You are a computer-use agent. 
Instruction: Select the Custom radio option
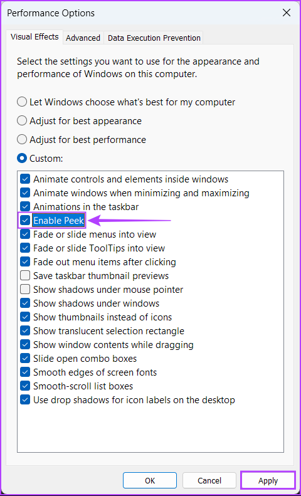click(x=22, y=158)
